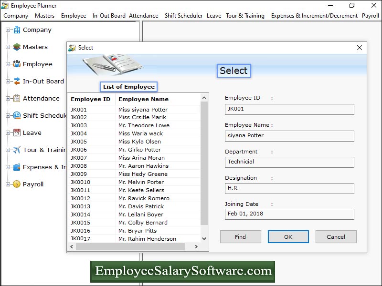Click the Department field showing Technicial
Viewport: 382px width, 286px height.
pos(289,162)
